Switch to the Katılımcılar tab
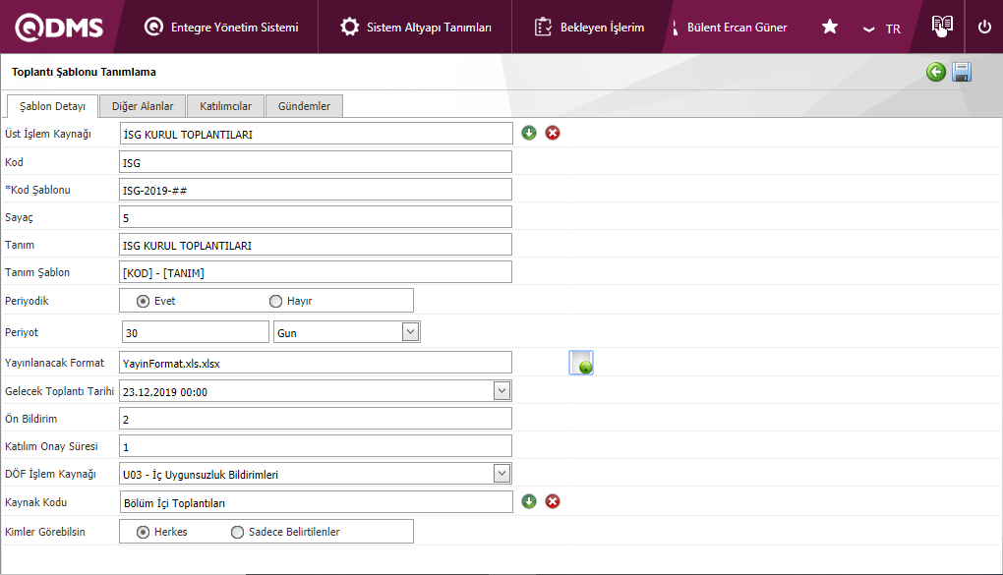 225,106
